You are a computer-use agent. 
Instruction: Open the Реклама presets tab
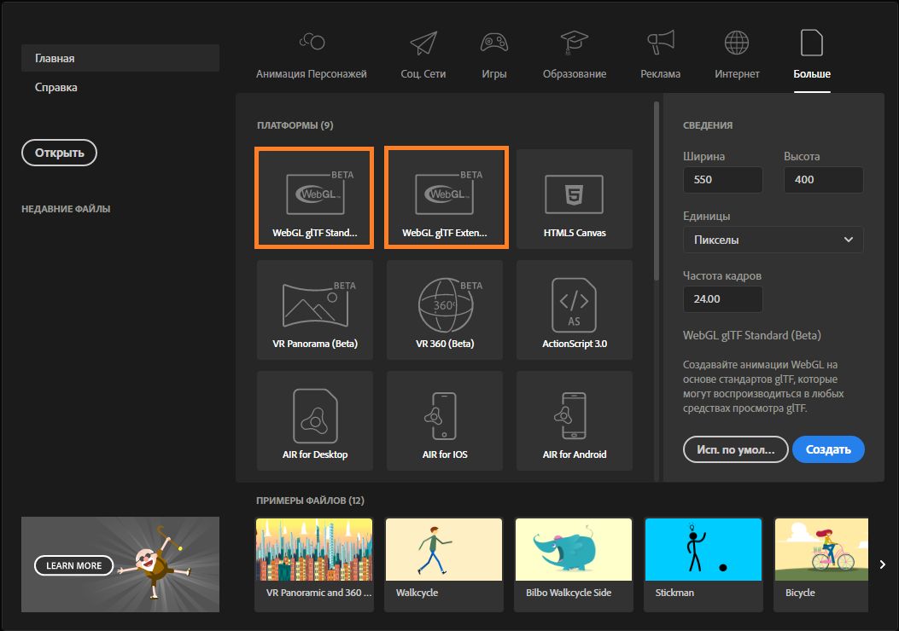click(x=661, y=56)
